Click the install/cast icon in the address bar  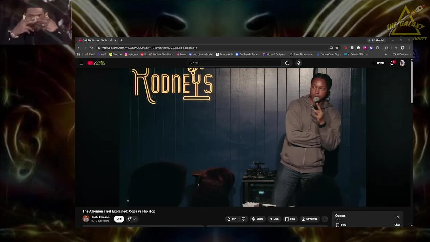click(x=331, y=48)
